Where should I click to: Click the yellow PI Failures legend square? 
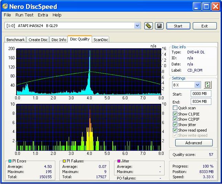[64, 161]
